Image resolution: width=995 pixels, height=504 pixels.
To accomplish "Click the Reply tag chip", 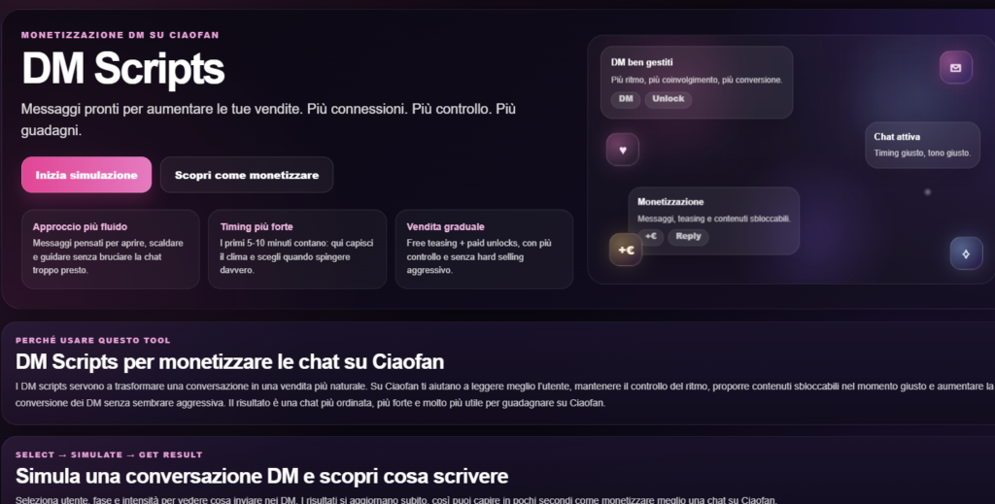I will [x=688, y=237].
